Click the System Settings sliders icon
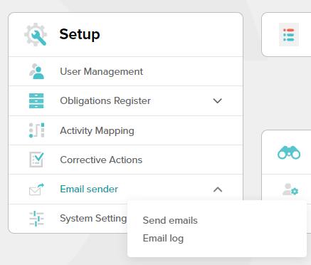311x265 pixels. pos(36,219)
